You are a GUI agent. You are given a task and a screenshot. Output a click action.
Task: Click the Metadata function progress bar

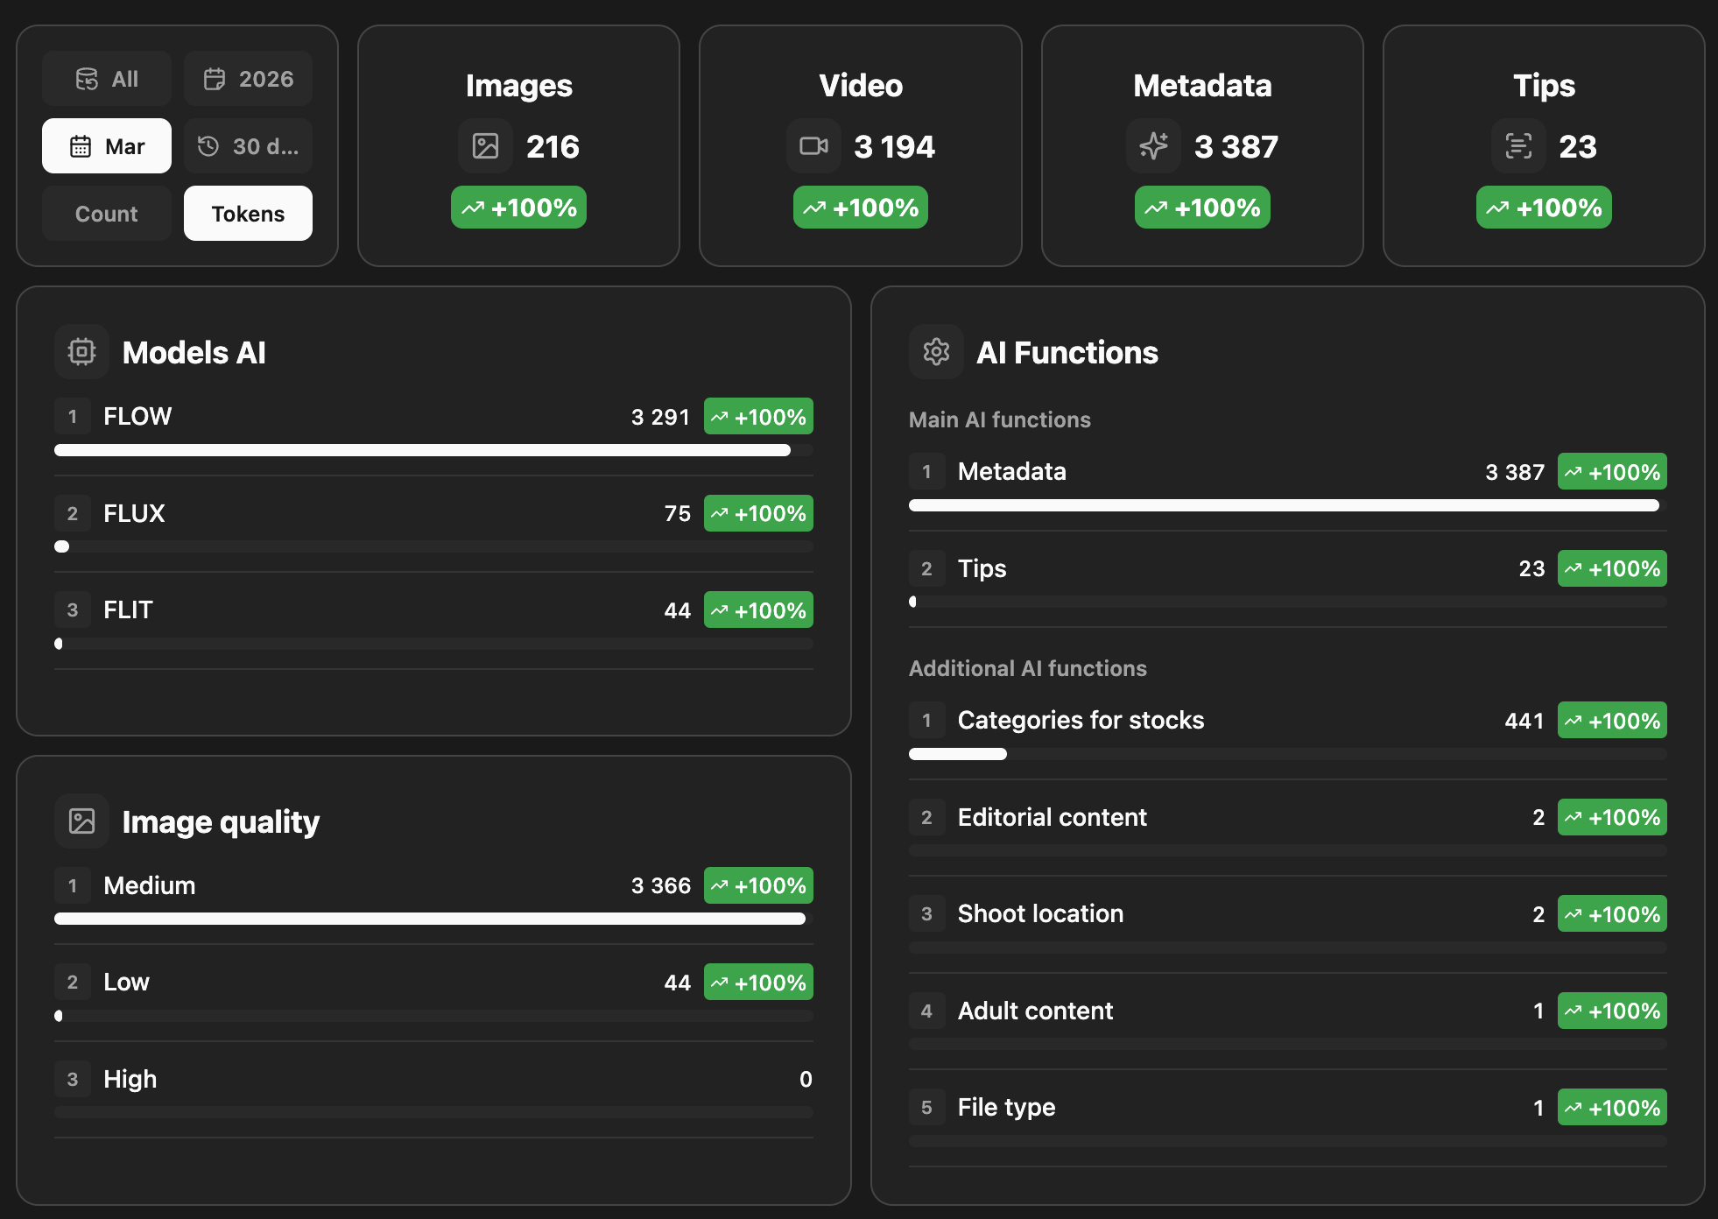(x=1284, y=505)
